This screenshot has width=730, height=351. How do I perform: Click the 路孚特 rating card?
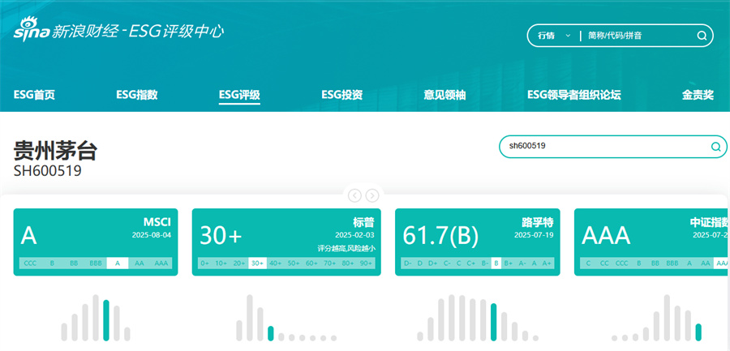478,242
